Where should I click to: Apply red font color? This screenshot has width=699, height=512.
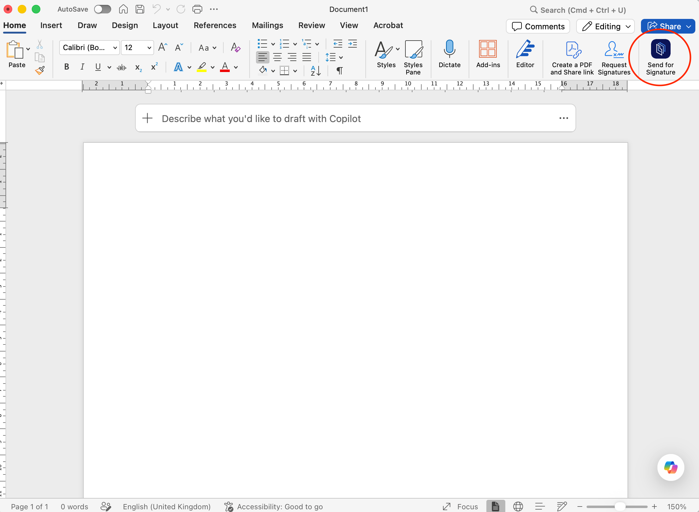point(225,67)
